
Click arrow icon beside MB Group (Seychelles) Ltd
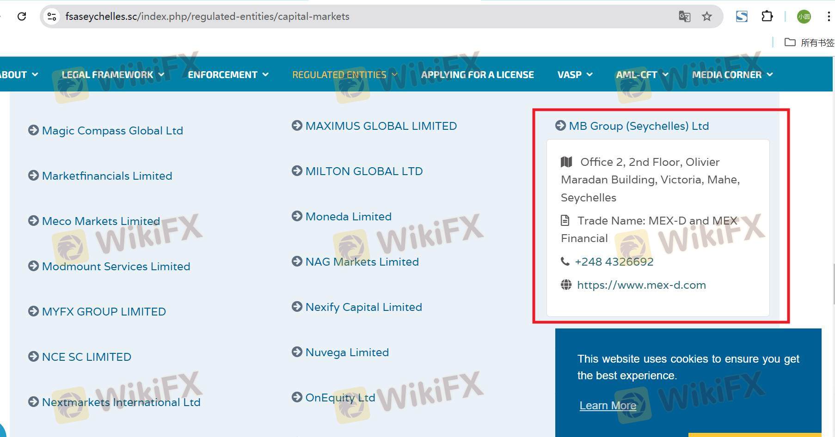560,126
